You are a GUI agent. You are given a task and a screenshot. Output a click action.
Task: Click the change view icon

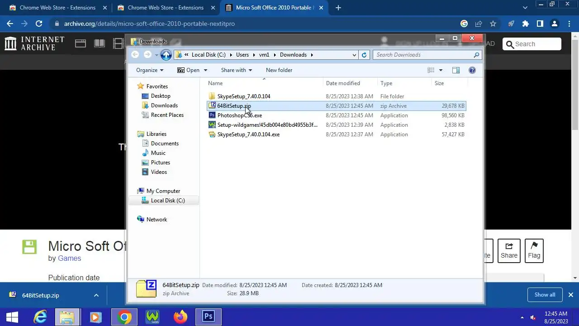click(431, 70)
